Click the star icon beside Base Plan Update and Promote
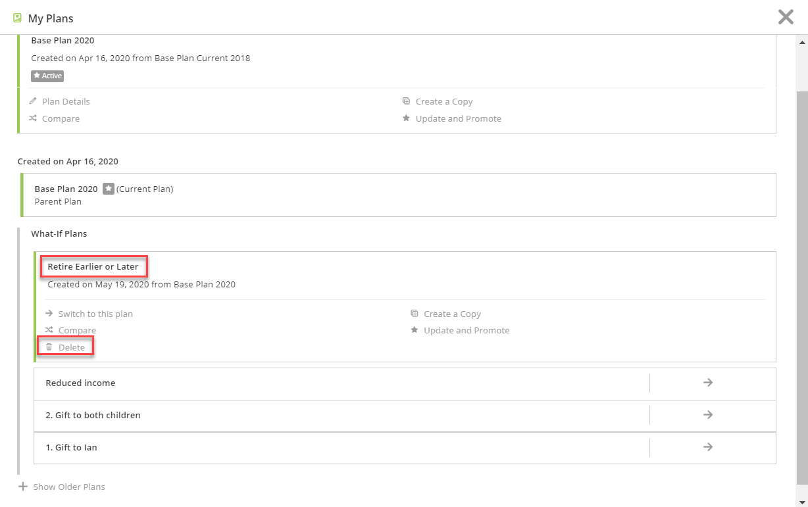 click(406, 118)
